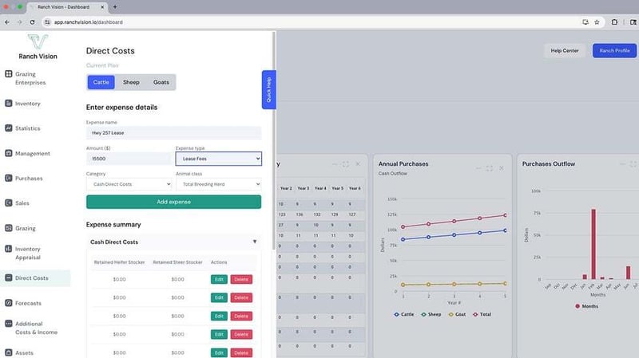Click the Months legend color marker

coord(577,306)
